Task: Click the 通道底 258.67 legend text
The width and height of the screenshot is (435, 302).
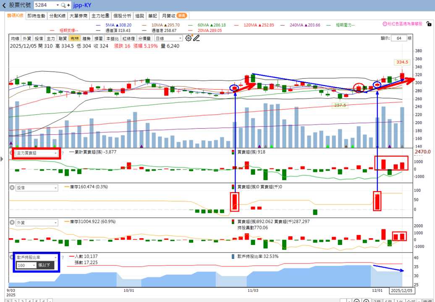Action: 164,31
